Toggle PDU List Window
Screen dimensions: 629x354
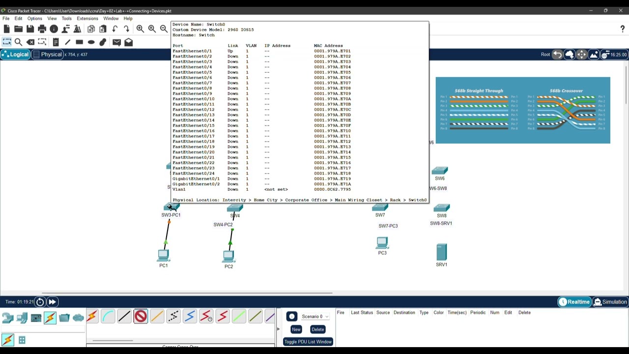click(308, 342)
